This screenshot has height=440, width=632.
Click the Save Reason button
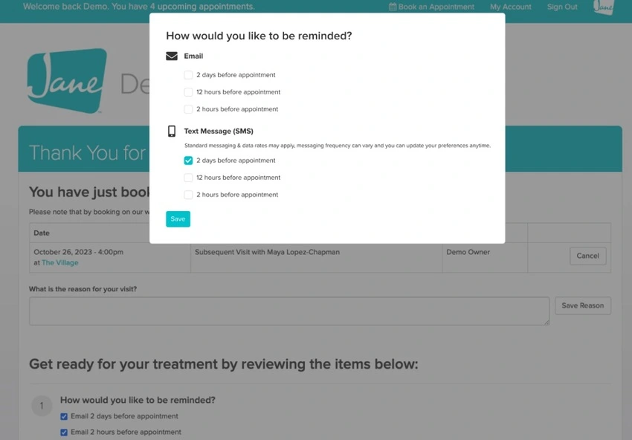[583, 305]
